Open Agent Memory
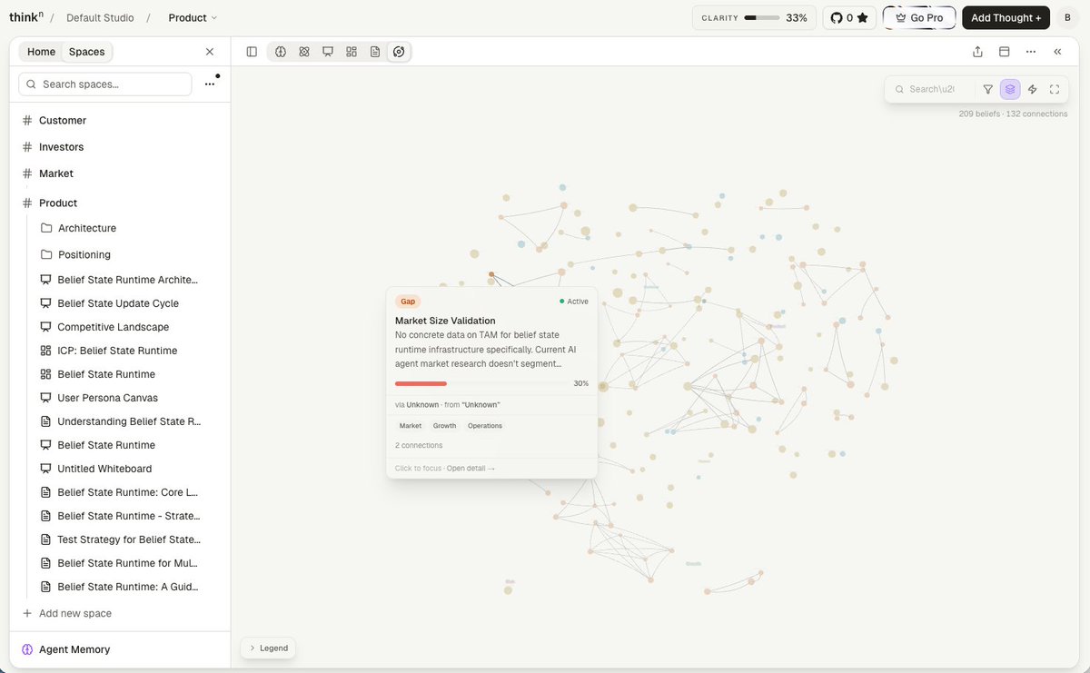Screen dimensions: 1090x673 [x=65, y=649]
